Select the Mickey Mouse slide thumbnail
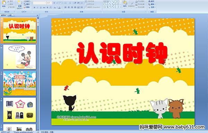This screenshot has height=133, width=208. pyautogui.click(x=19, y=57)
